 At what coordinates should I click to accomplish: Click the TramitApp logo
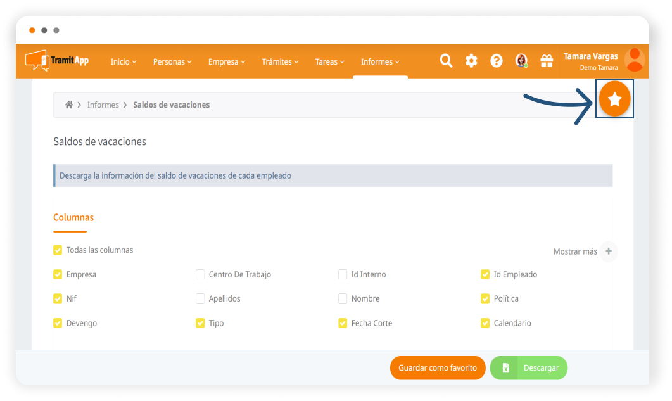(x=57, y=61)
